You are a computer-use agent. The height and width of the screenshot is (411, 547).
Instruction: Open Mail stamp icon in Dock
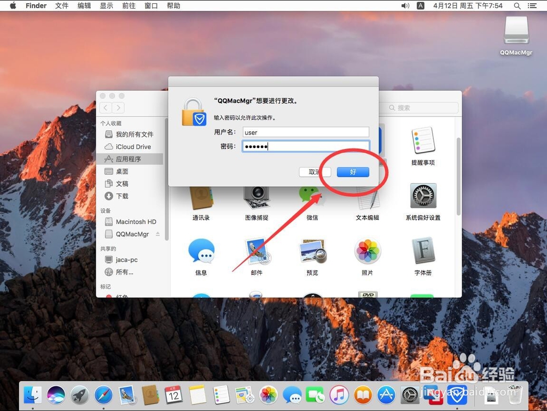tap(127, 395)
